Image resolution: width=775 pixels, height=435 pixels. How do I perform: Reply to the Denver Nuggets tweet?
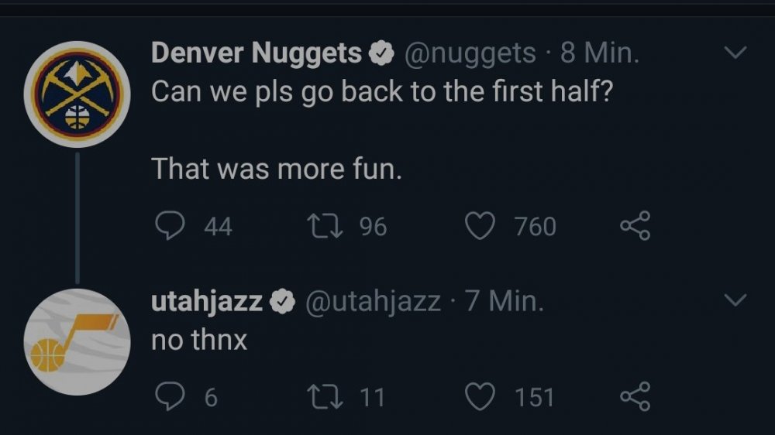(169, 226)
